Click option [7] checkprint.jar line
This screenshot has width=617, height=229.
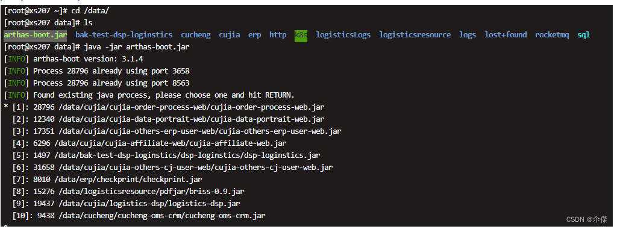[x=107, y=180]
